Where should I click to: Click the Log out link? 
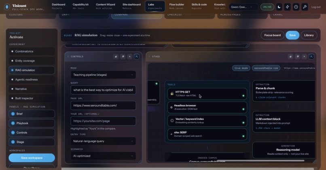point(316,7)
